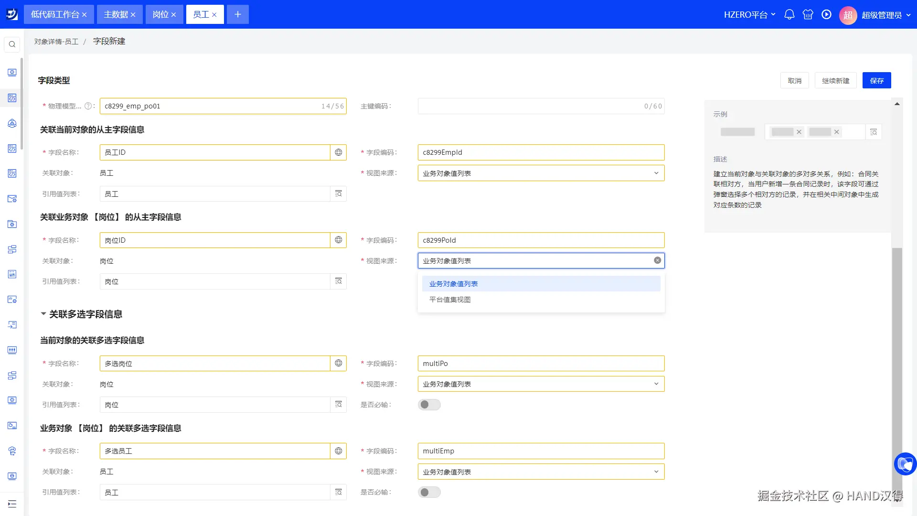Click the notification bell icon

(x=789, y=14)
